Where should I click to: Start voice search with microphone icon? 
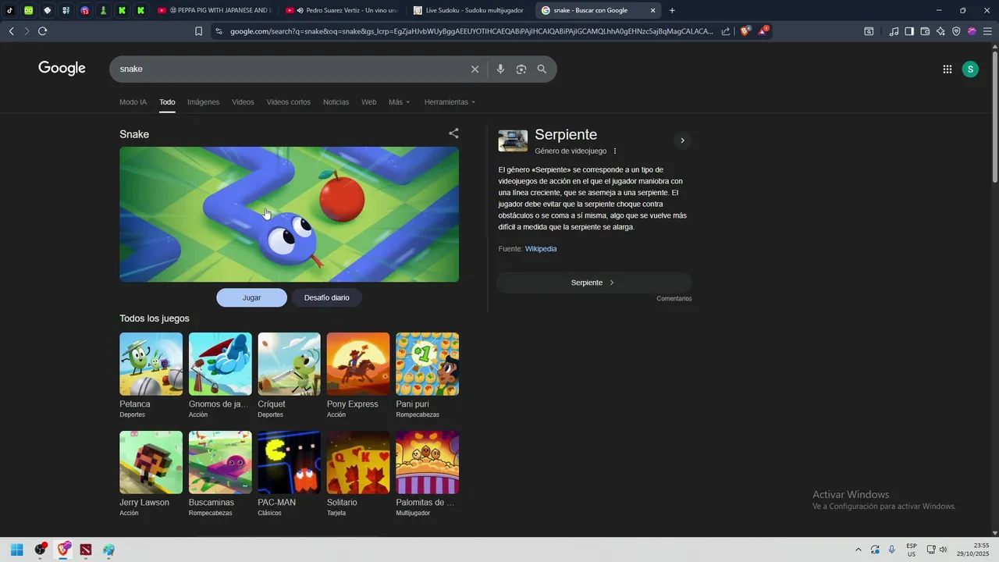(x=500, y=69)
